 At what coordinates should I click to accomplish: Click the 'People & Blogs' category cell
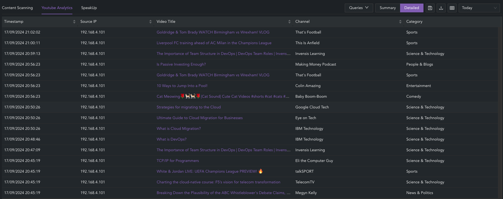pos(420,64)
